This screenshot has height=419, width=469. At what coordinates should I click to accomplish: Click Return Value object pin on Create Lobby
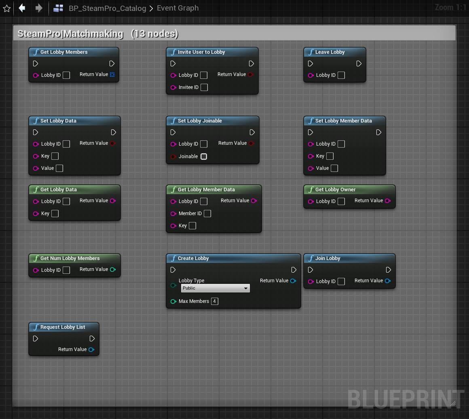293,281
